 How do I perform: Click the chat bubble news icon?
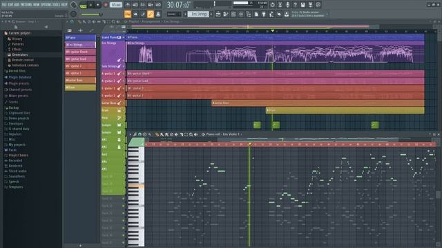point(318,5)
